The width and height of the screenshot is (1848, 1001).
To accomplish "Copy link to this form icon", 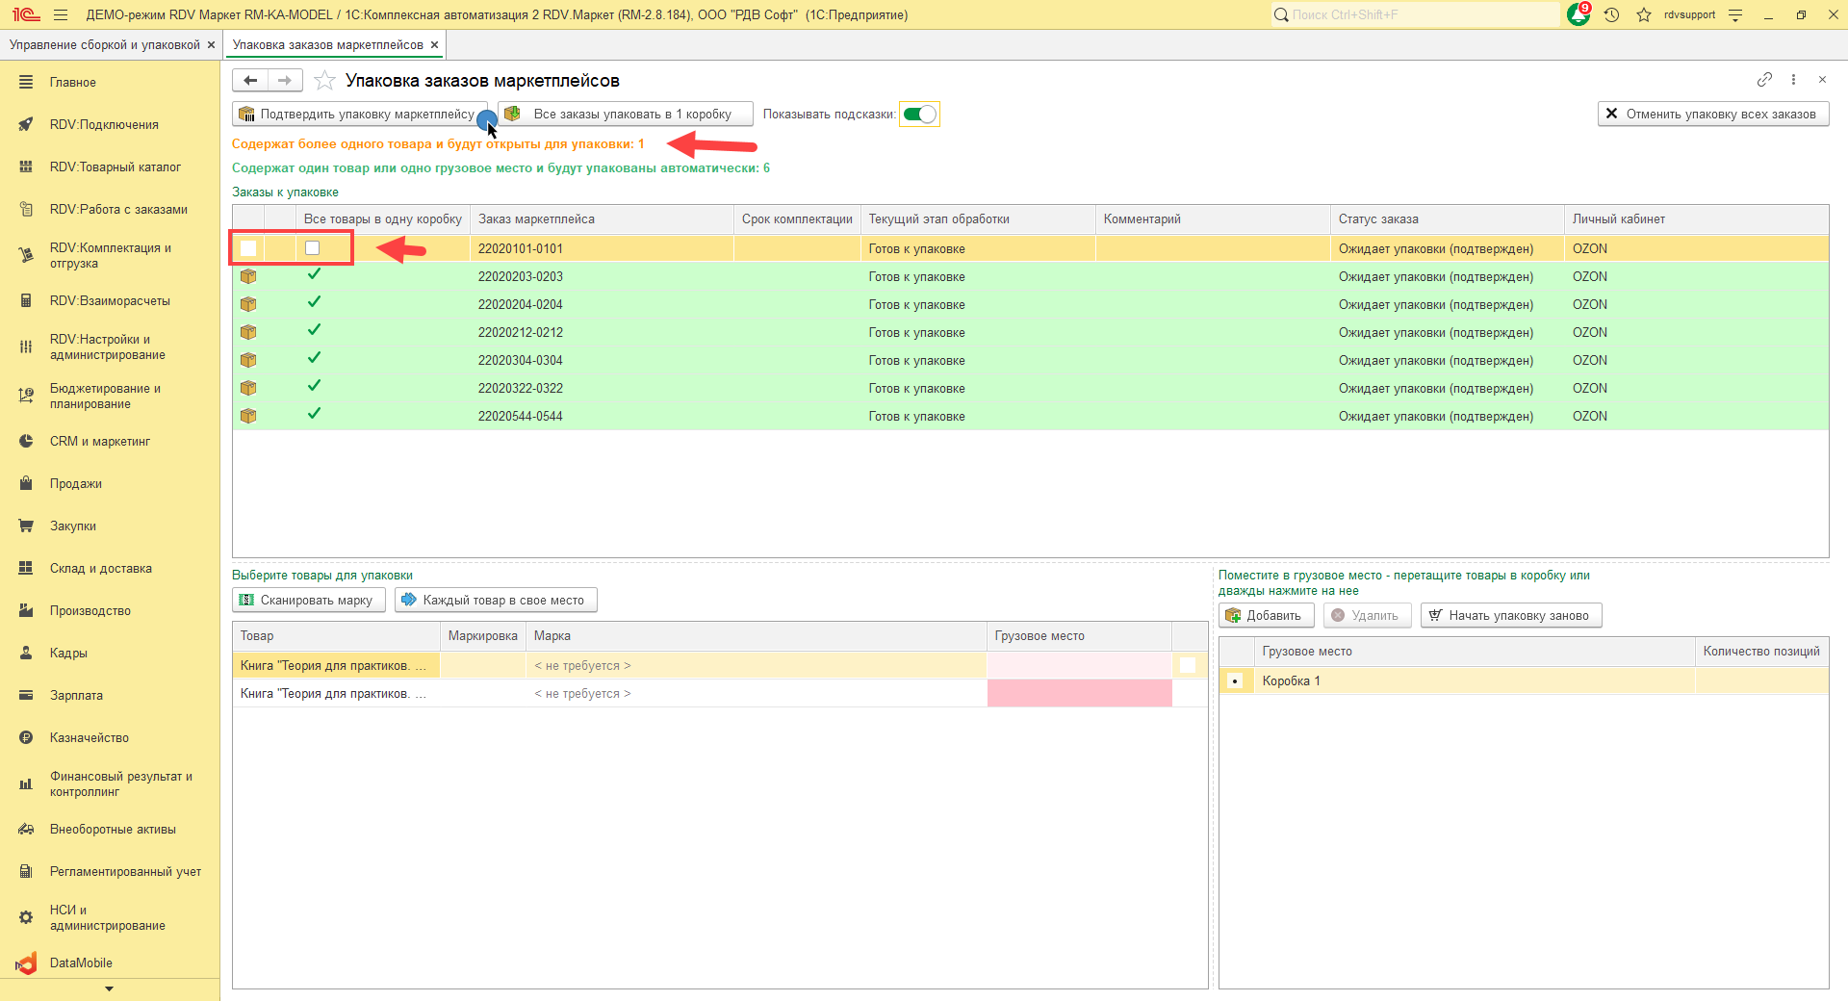I will click(x=1764, y=80).
